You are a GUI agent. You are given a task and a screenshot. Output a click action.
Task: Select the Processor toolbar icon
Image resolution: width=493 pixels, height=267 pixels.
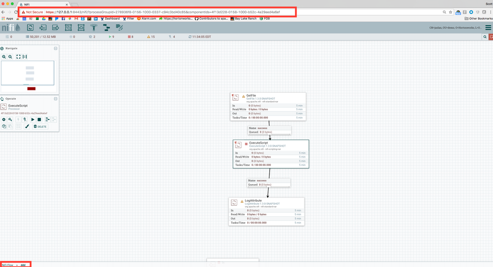pyautogui.click(x=30, y=28)
